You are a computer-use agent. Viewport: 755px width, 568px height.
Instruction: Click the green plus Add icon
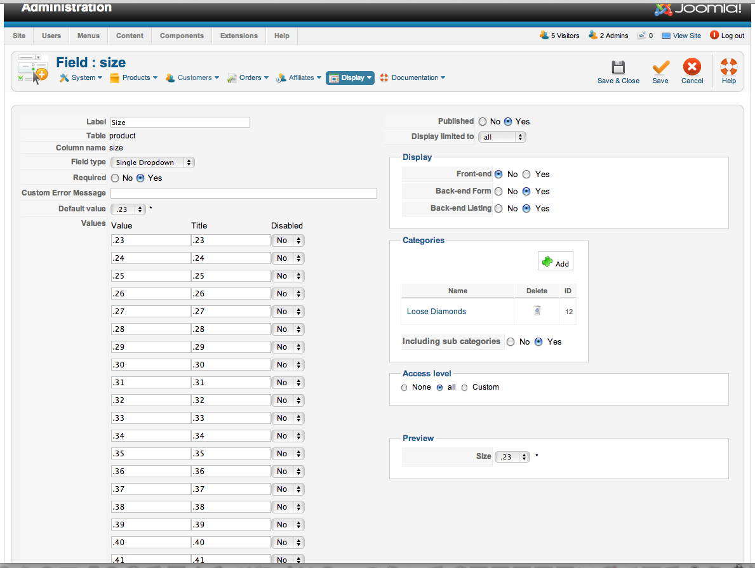547,262
